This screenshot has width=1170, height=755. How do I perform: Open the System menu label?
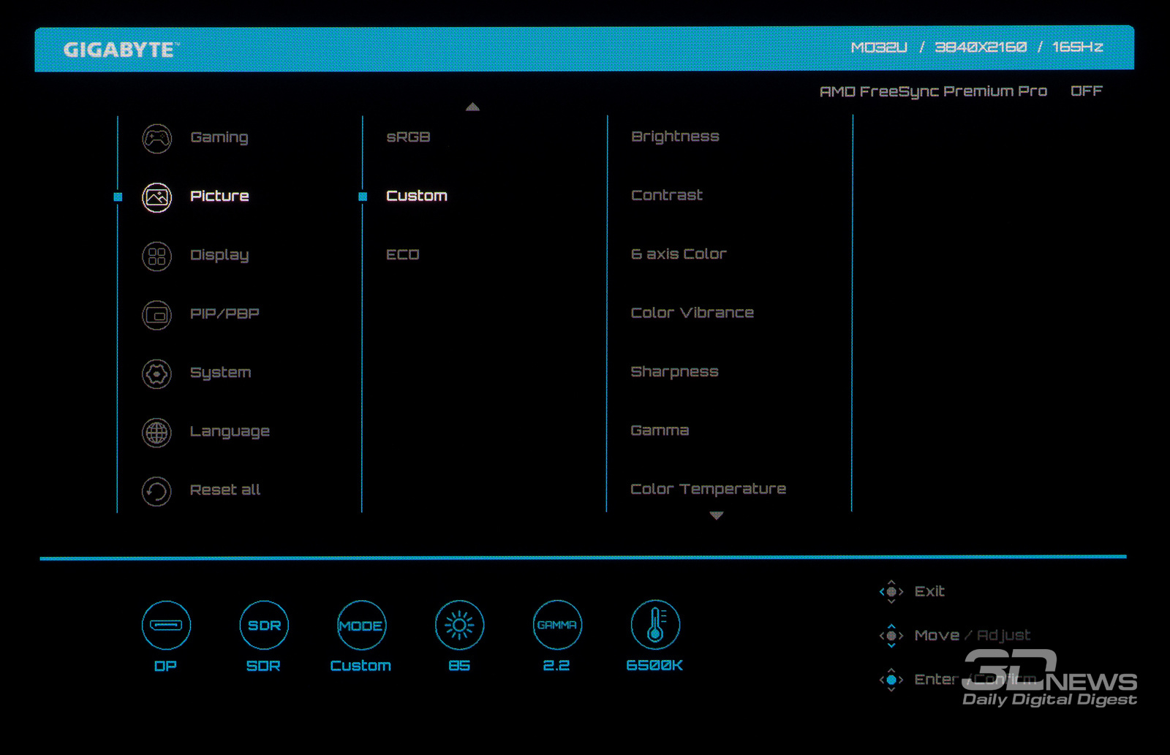221,373
